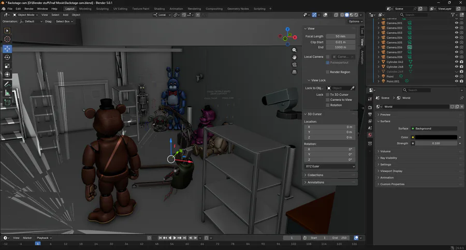Select the Add Cube tool
Image resolution: width=466 pixels, height=250 pixels.
tap(7, 103)
